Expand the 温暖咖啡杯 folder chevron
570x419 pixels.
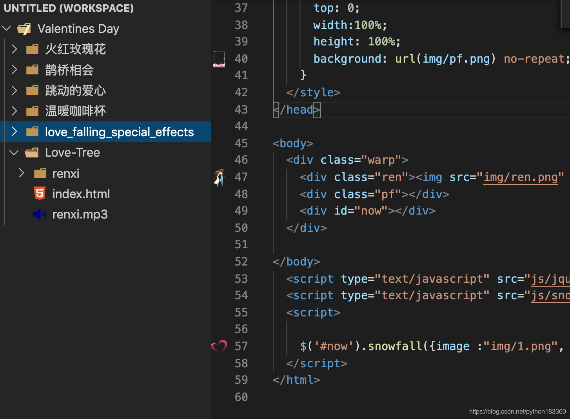click(x=15, y=111)
